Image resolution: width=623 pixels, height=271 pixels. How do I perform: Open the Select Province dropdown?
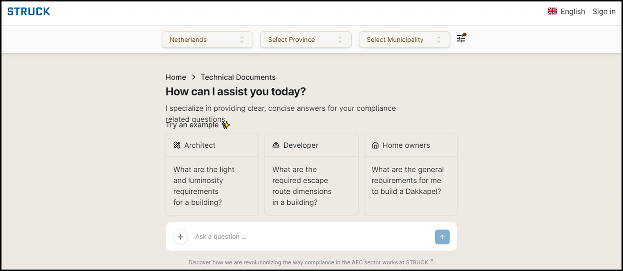coord(306,40)
